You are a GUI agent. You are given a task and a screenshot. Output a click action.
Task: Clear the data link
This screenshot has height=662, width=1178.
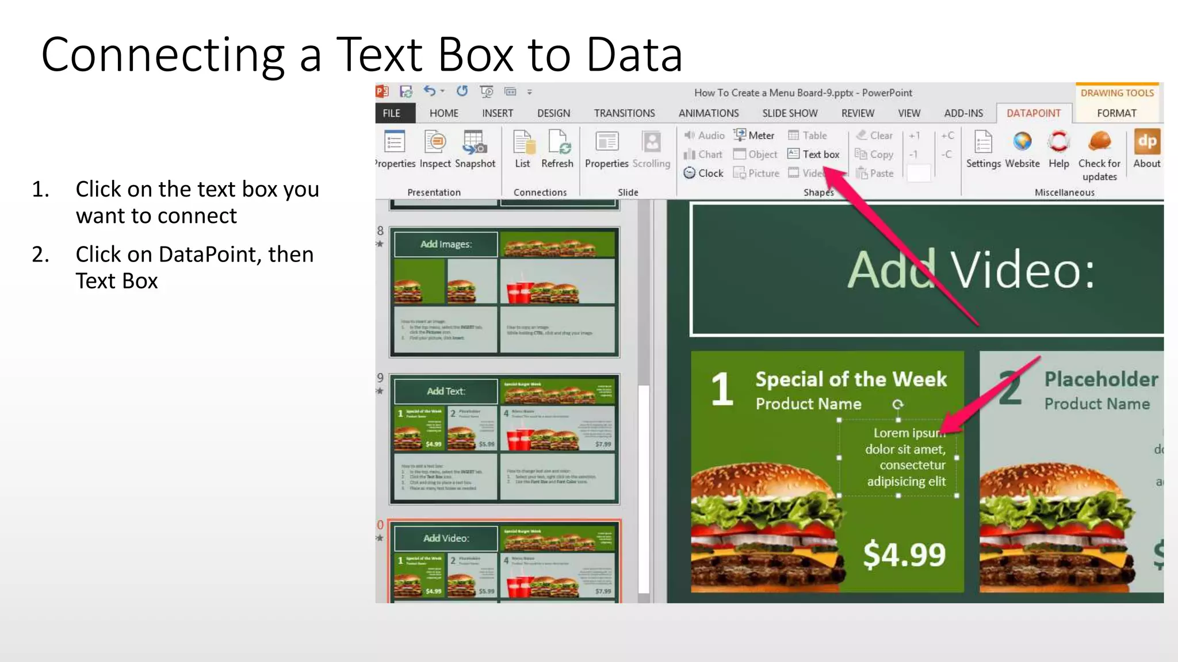[874, 135]
